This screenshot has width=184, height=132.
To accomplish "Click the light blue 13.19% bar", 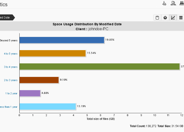I will (x=48, y=106).
